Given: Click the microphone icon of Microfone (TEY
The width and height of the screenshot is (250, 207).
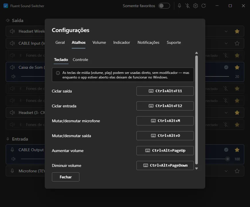Looking at the screenshot, I should point(12,171).
